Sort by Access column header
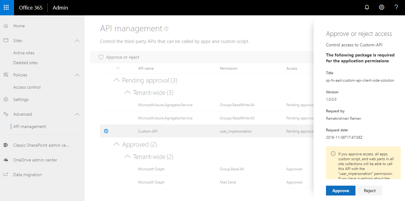The width and height of the screenshot is (405, 201). pyautogui.click(x=292, y=68)
